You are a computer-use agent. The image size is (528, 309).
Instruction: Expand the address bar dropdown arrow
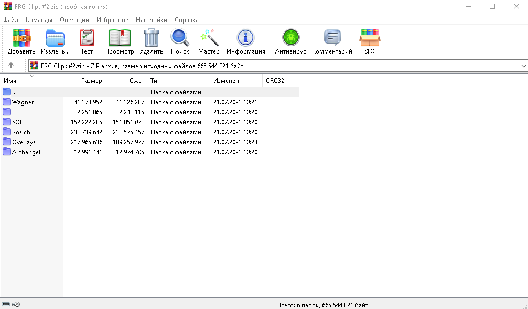click(524, 66)
